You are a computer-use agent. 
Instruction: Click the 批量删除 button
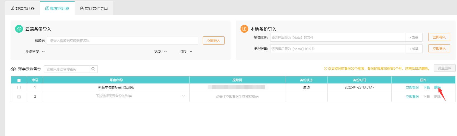444,68
